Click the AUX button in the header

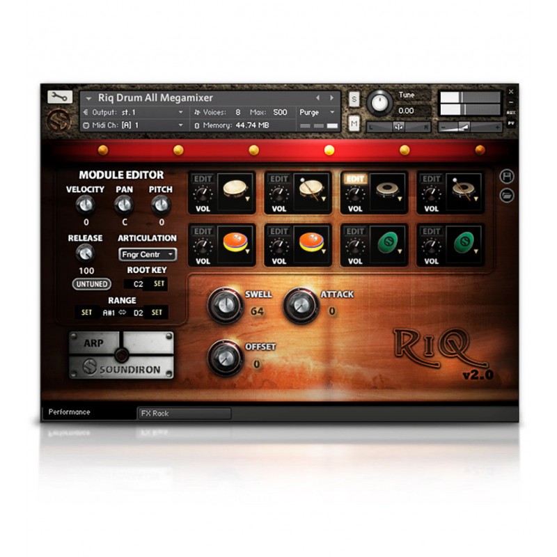click(x=510, y=112)
